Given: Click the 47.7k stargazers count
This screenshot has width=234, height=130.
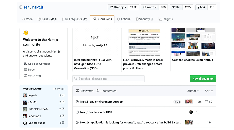Looking at the screenshot, I should point(188,7).
